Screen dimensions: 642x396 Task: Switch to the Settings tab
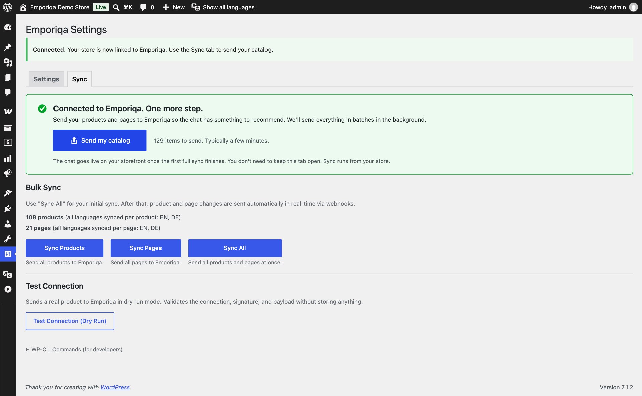click(x=46, y=79)
